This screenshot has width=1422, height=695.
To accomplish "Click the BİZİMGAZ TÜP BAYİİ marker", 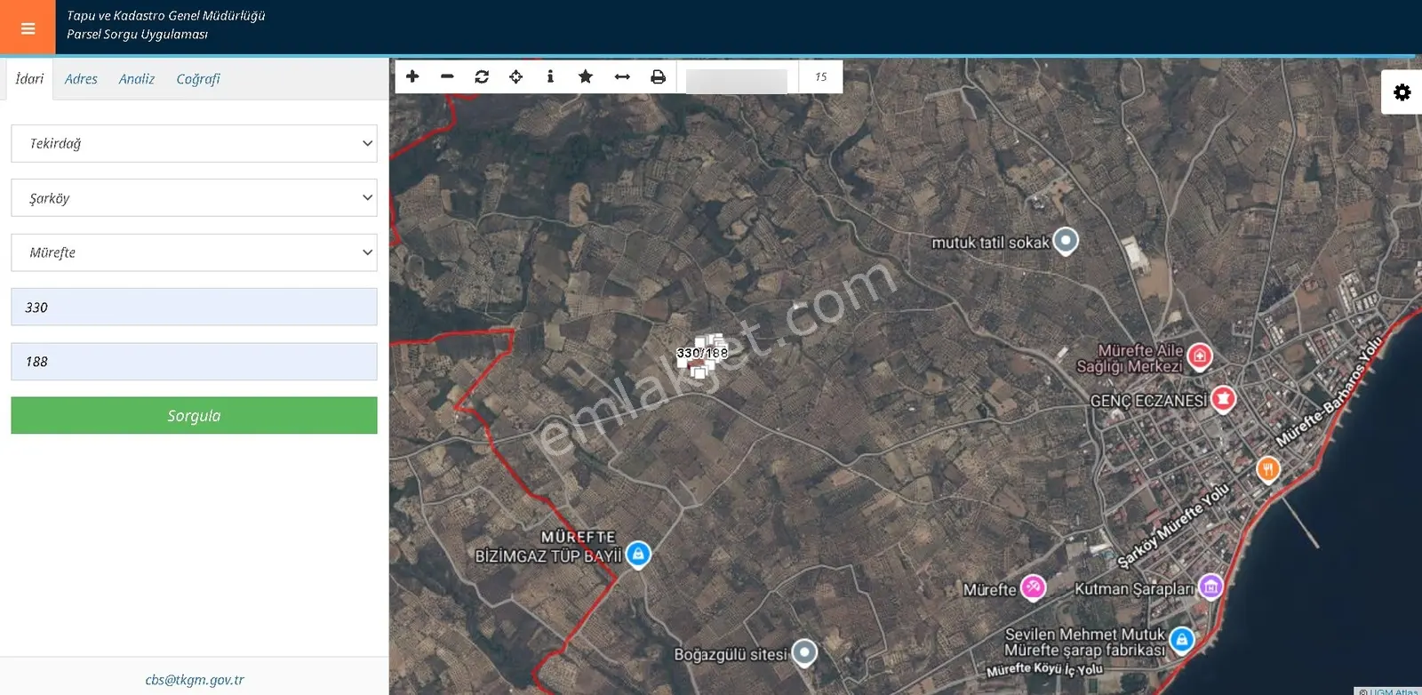I will [638, 554].
